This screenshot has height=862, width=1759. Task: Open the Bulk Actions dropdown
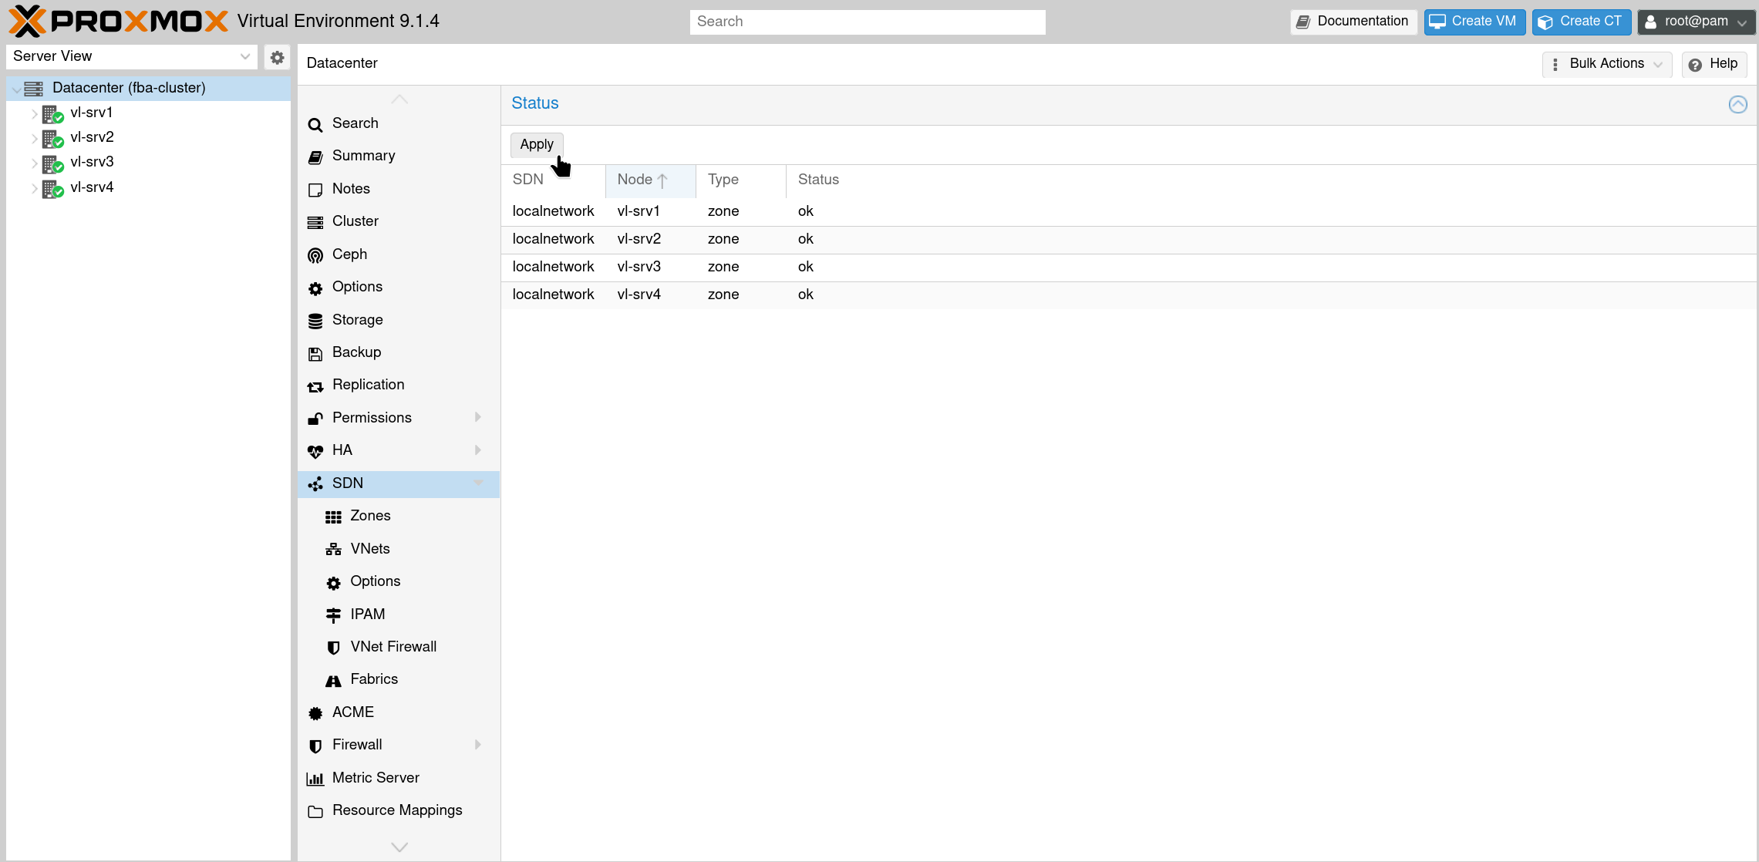[x=1607, y=64]
